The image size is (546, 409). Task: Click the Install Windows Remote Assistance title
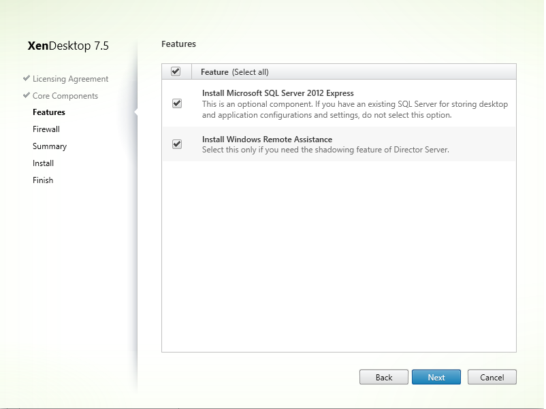[267, 140]
